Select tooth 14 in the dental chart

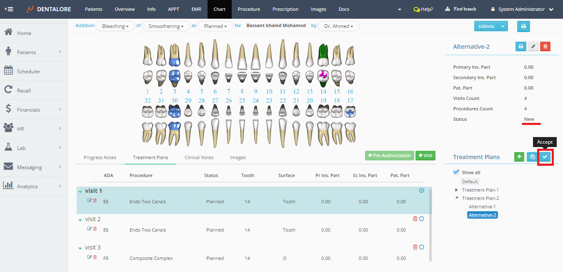pyautogui.click(x=323, y=62)
